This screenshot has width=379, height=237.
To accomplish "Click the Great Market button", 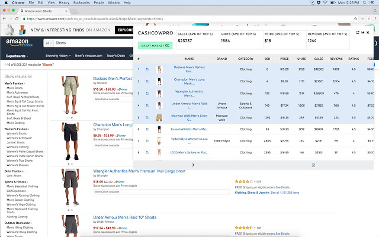I will tap(155, 46).
